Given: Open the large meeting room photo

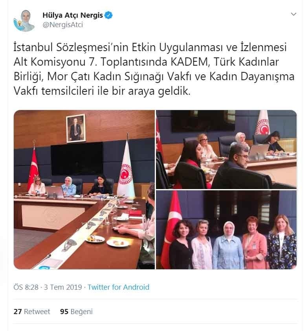Looking at the screenshot, I should [84, 189].
